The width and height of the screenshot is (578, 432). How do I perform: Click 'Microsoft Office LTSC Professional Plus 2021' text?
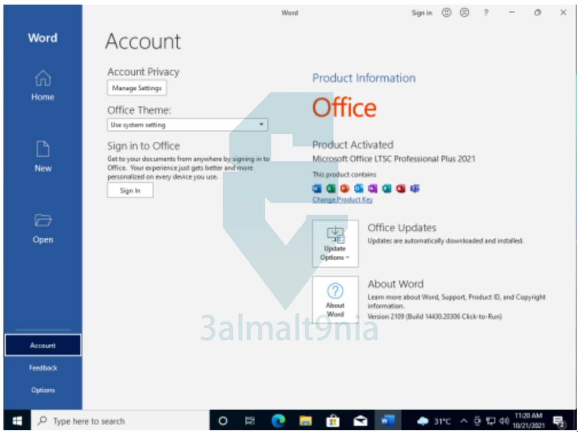(x=394, y=159)
